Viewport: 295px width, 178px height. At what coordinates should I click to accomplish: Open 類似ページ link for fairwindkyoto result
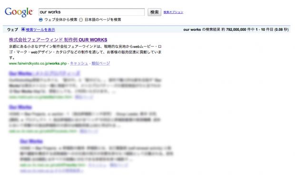tap(101, 63)
